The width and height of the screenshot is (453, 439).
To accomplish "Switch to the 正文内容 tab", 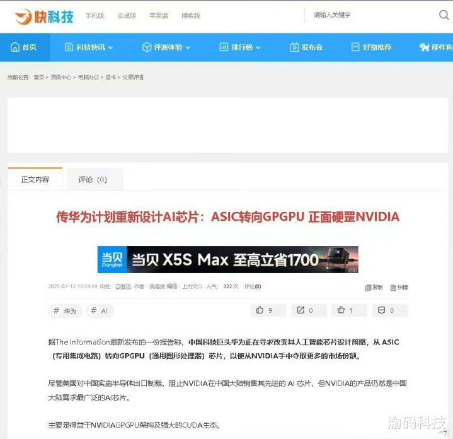I will point(35,179).
